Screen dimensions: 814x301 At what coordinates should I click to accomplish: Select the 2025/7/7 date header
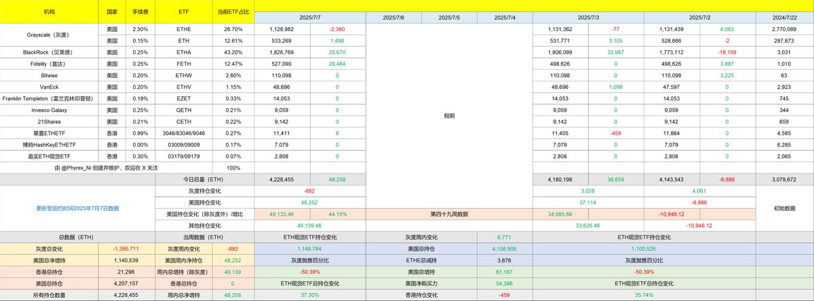[310, 18]
